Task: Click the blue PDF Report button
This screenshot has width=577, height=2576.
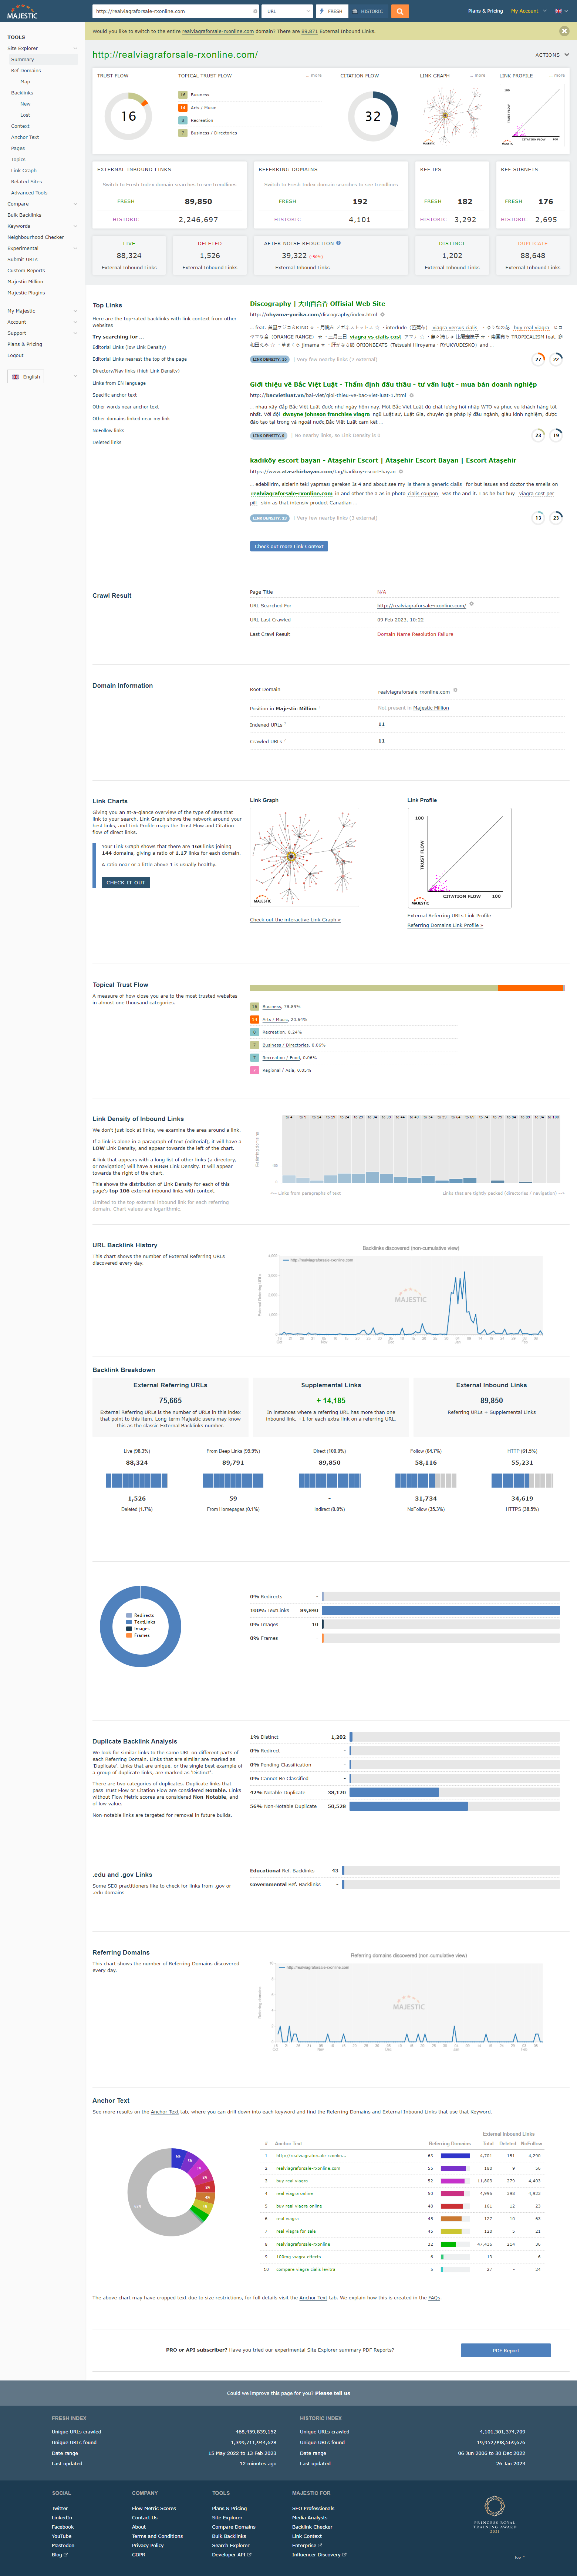Action: point(505,2350)
